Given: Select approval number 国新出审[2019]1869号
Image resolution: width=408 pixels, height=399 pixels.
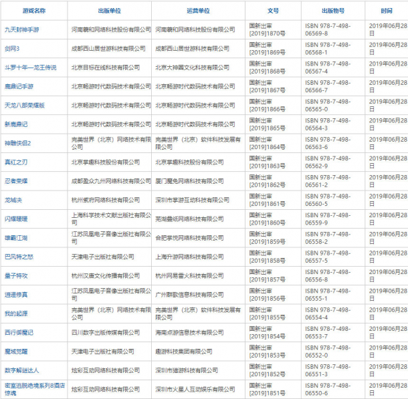Looking at the screenshot, I should 268,49.
